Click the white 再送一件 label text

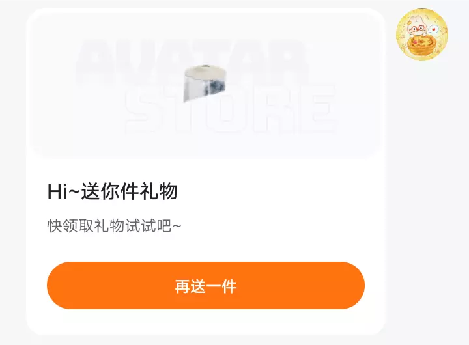pos(206,286)
